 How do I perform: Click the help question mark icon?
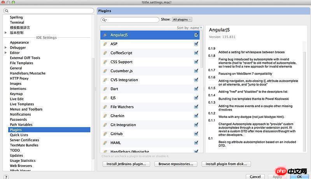click(6, 177)
